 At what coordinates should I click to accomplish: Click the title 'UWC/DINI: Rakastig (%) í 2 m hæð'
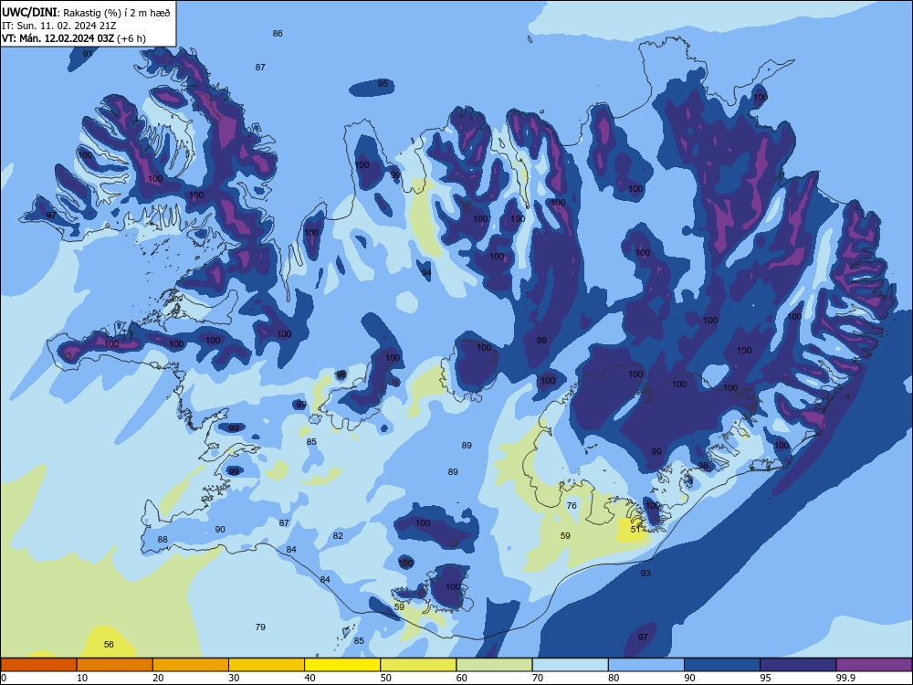pos(86,12)
